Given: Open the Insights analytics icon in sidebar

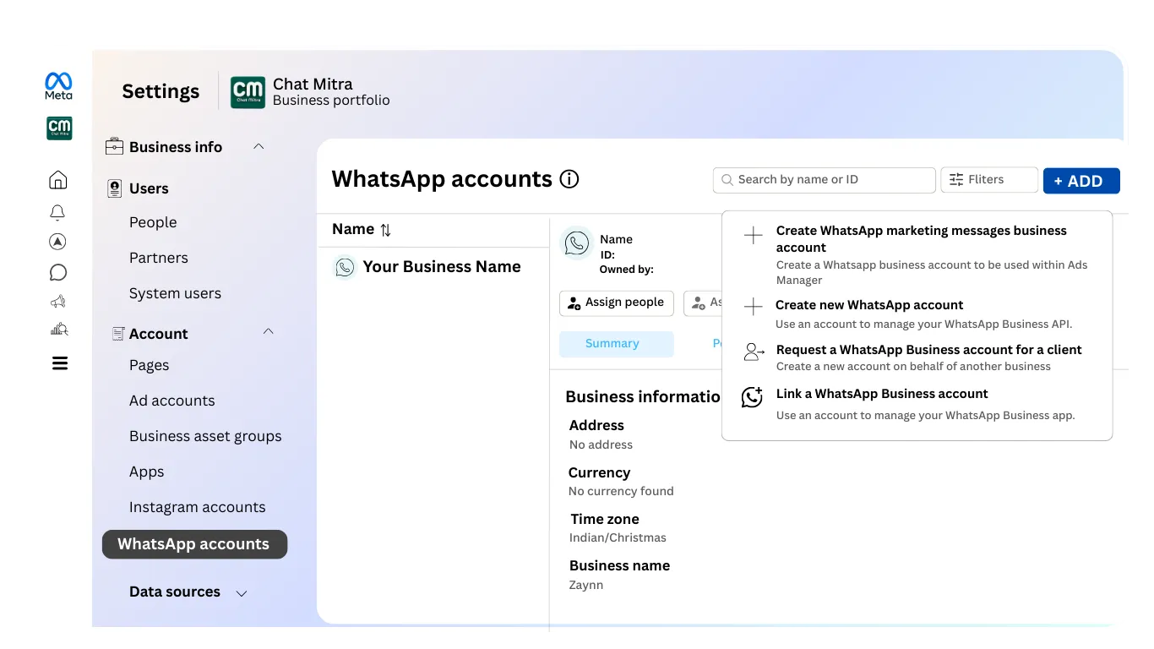Looking at the screenshot, I should pyautogui.click(x=57, y=329).
